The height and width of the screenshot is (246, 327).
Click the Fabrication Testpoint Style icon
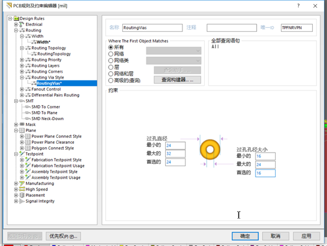28,160
